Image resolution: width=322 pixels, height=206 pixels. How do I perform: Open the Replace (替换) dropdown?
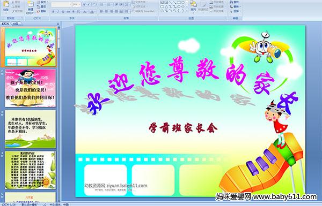coord(235,6)
